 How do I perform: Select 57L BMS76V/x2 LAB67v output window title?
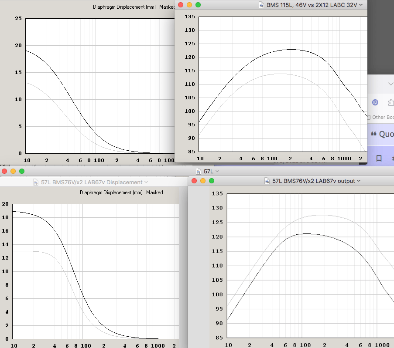(x=314, y=181)
